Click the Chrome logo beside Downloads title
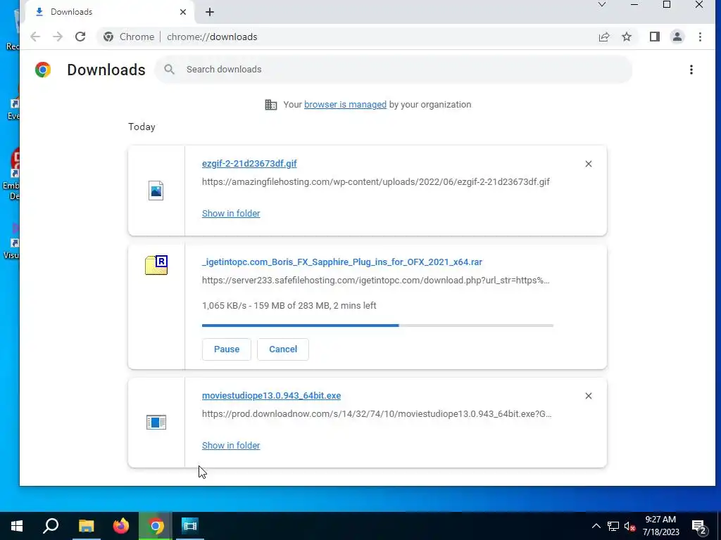The width and height of the screenshot is (721, 540). [43, 70]
